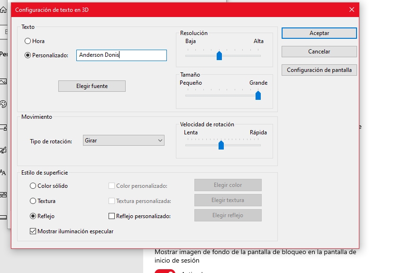Open the Themes icon in sidebar

[x=3, y=150]
